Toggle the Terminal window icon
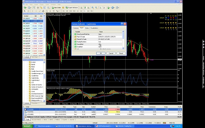Screen dimensions: 205x128 (x=45, y=8)
